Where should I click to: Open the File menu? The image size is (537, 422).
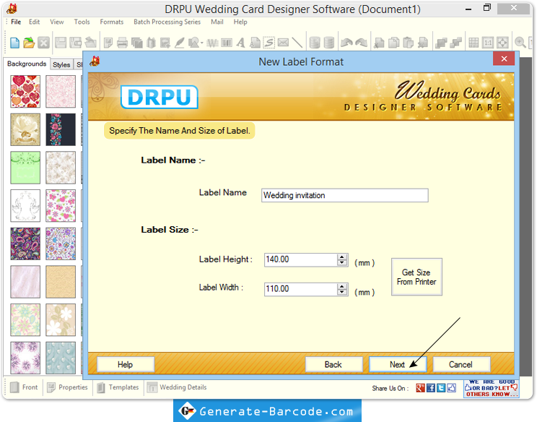[x=16, y=22]
